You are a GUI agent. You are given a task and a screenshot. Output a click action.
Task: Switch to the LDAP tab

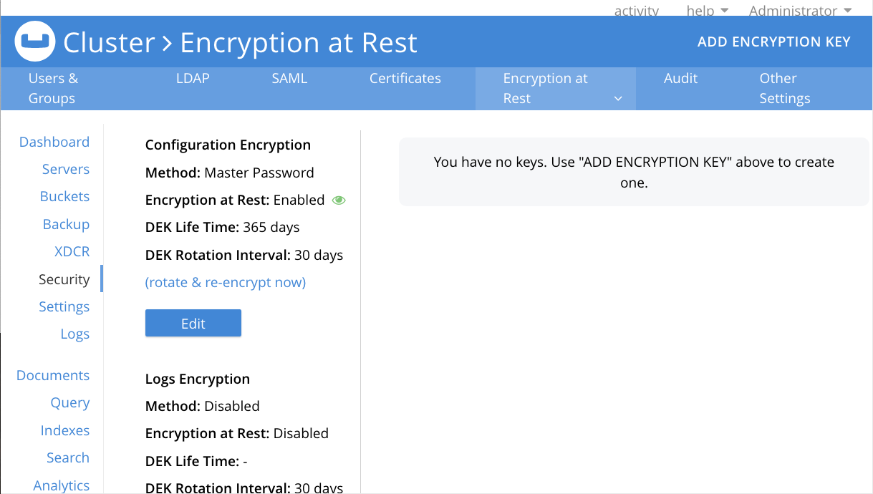(193, 79)
